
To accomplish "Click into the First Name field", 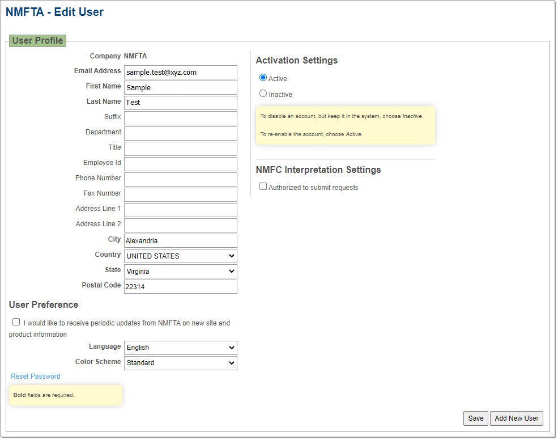I will click(180, 88).
